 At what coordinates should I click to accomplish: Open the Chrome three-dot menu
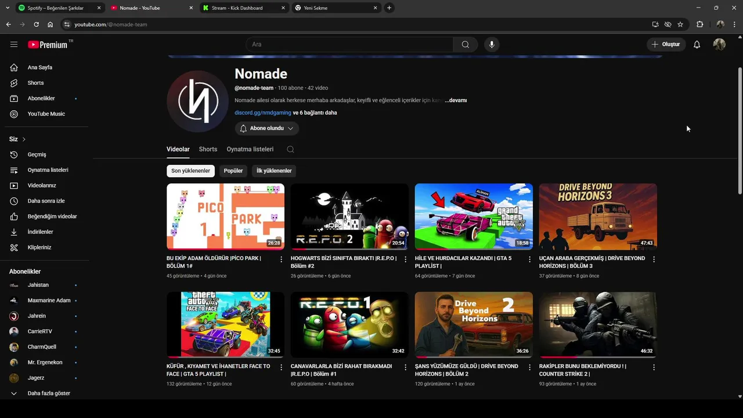[x=734, y=24]
